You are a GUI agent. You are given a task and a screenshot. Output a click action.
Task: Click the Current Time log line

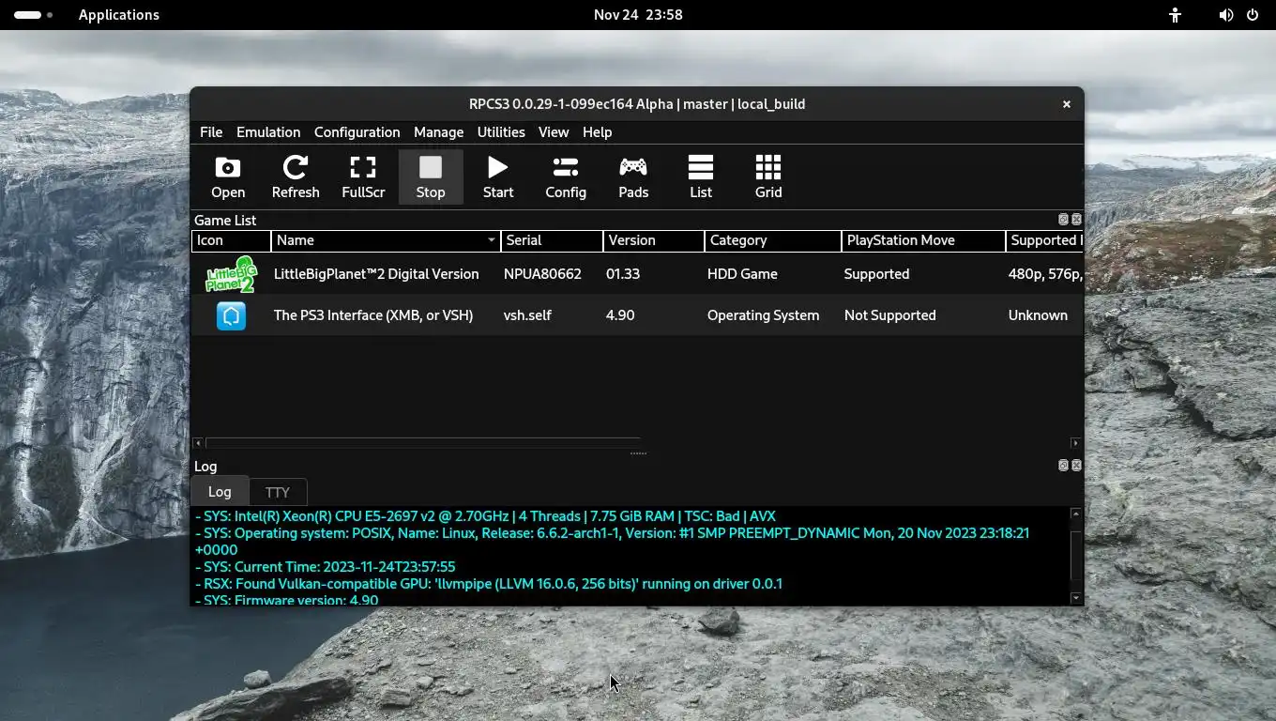[325, 567]
